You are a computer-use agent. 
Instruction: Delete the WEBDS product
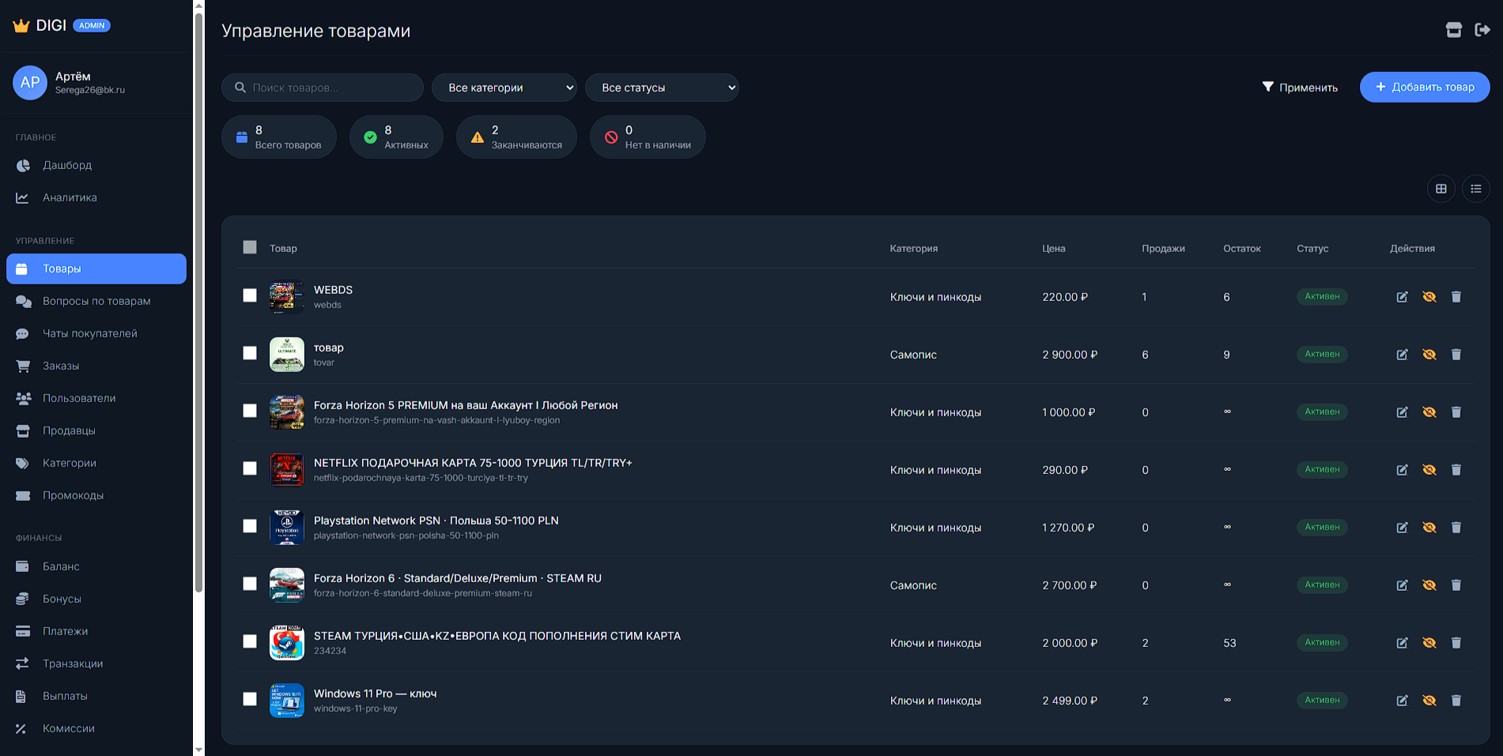click(1456, 297)
